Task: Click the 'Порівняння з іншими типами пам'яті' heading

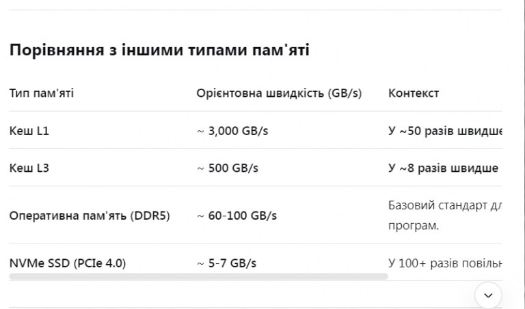Action: (x=159, y=50)
